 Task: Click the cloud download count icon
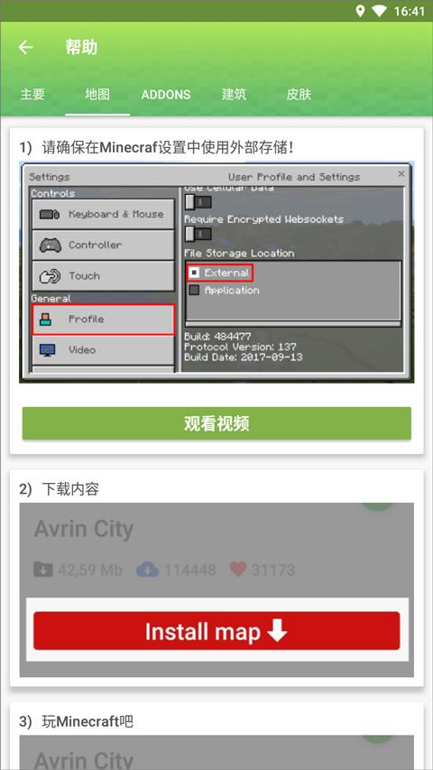147,570
